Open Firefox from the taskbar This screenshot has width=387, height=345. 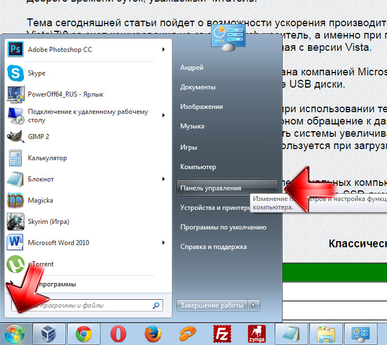(x=153, y=334)
